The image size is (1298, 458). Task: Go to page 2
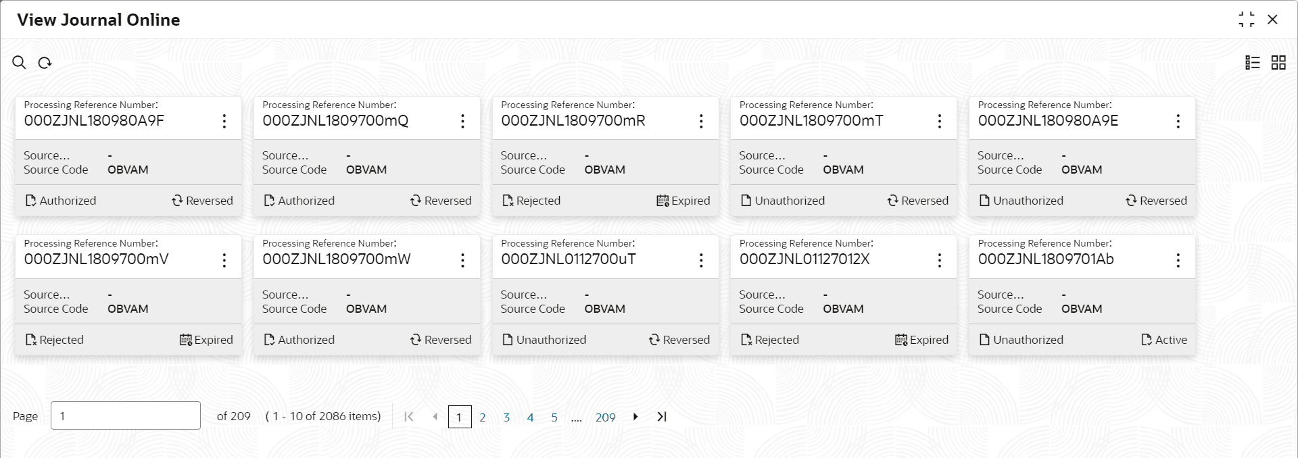pyautogui.click(x=483, y=417)
